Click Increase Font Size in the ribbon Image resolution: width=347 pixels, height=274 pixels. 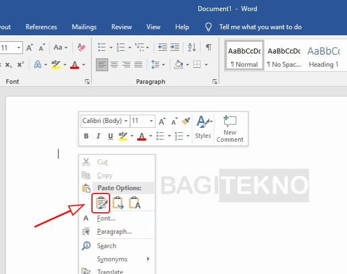30,47
